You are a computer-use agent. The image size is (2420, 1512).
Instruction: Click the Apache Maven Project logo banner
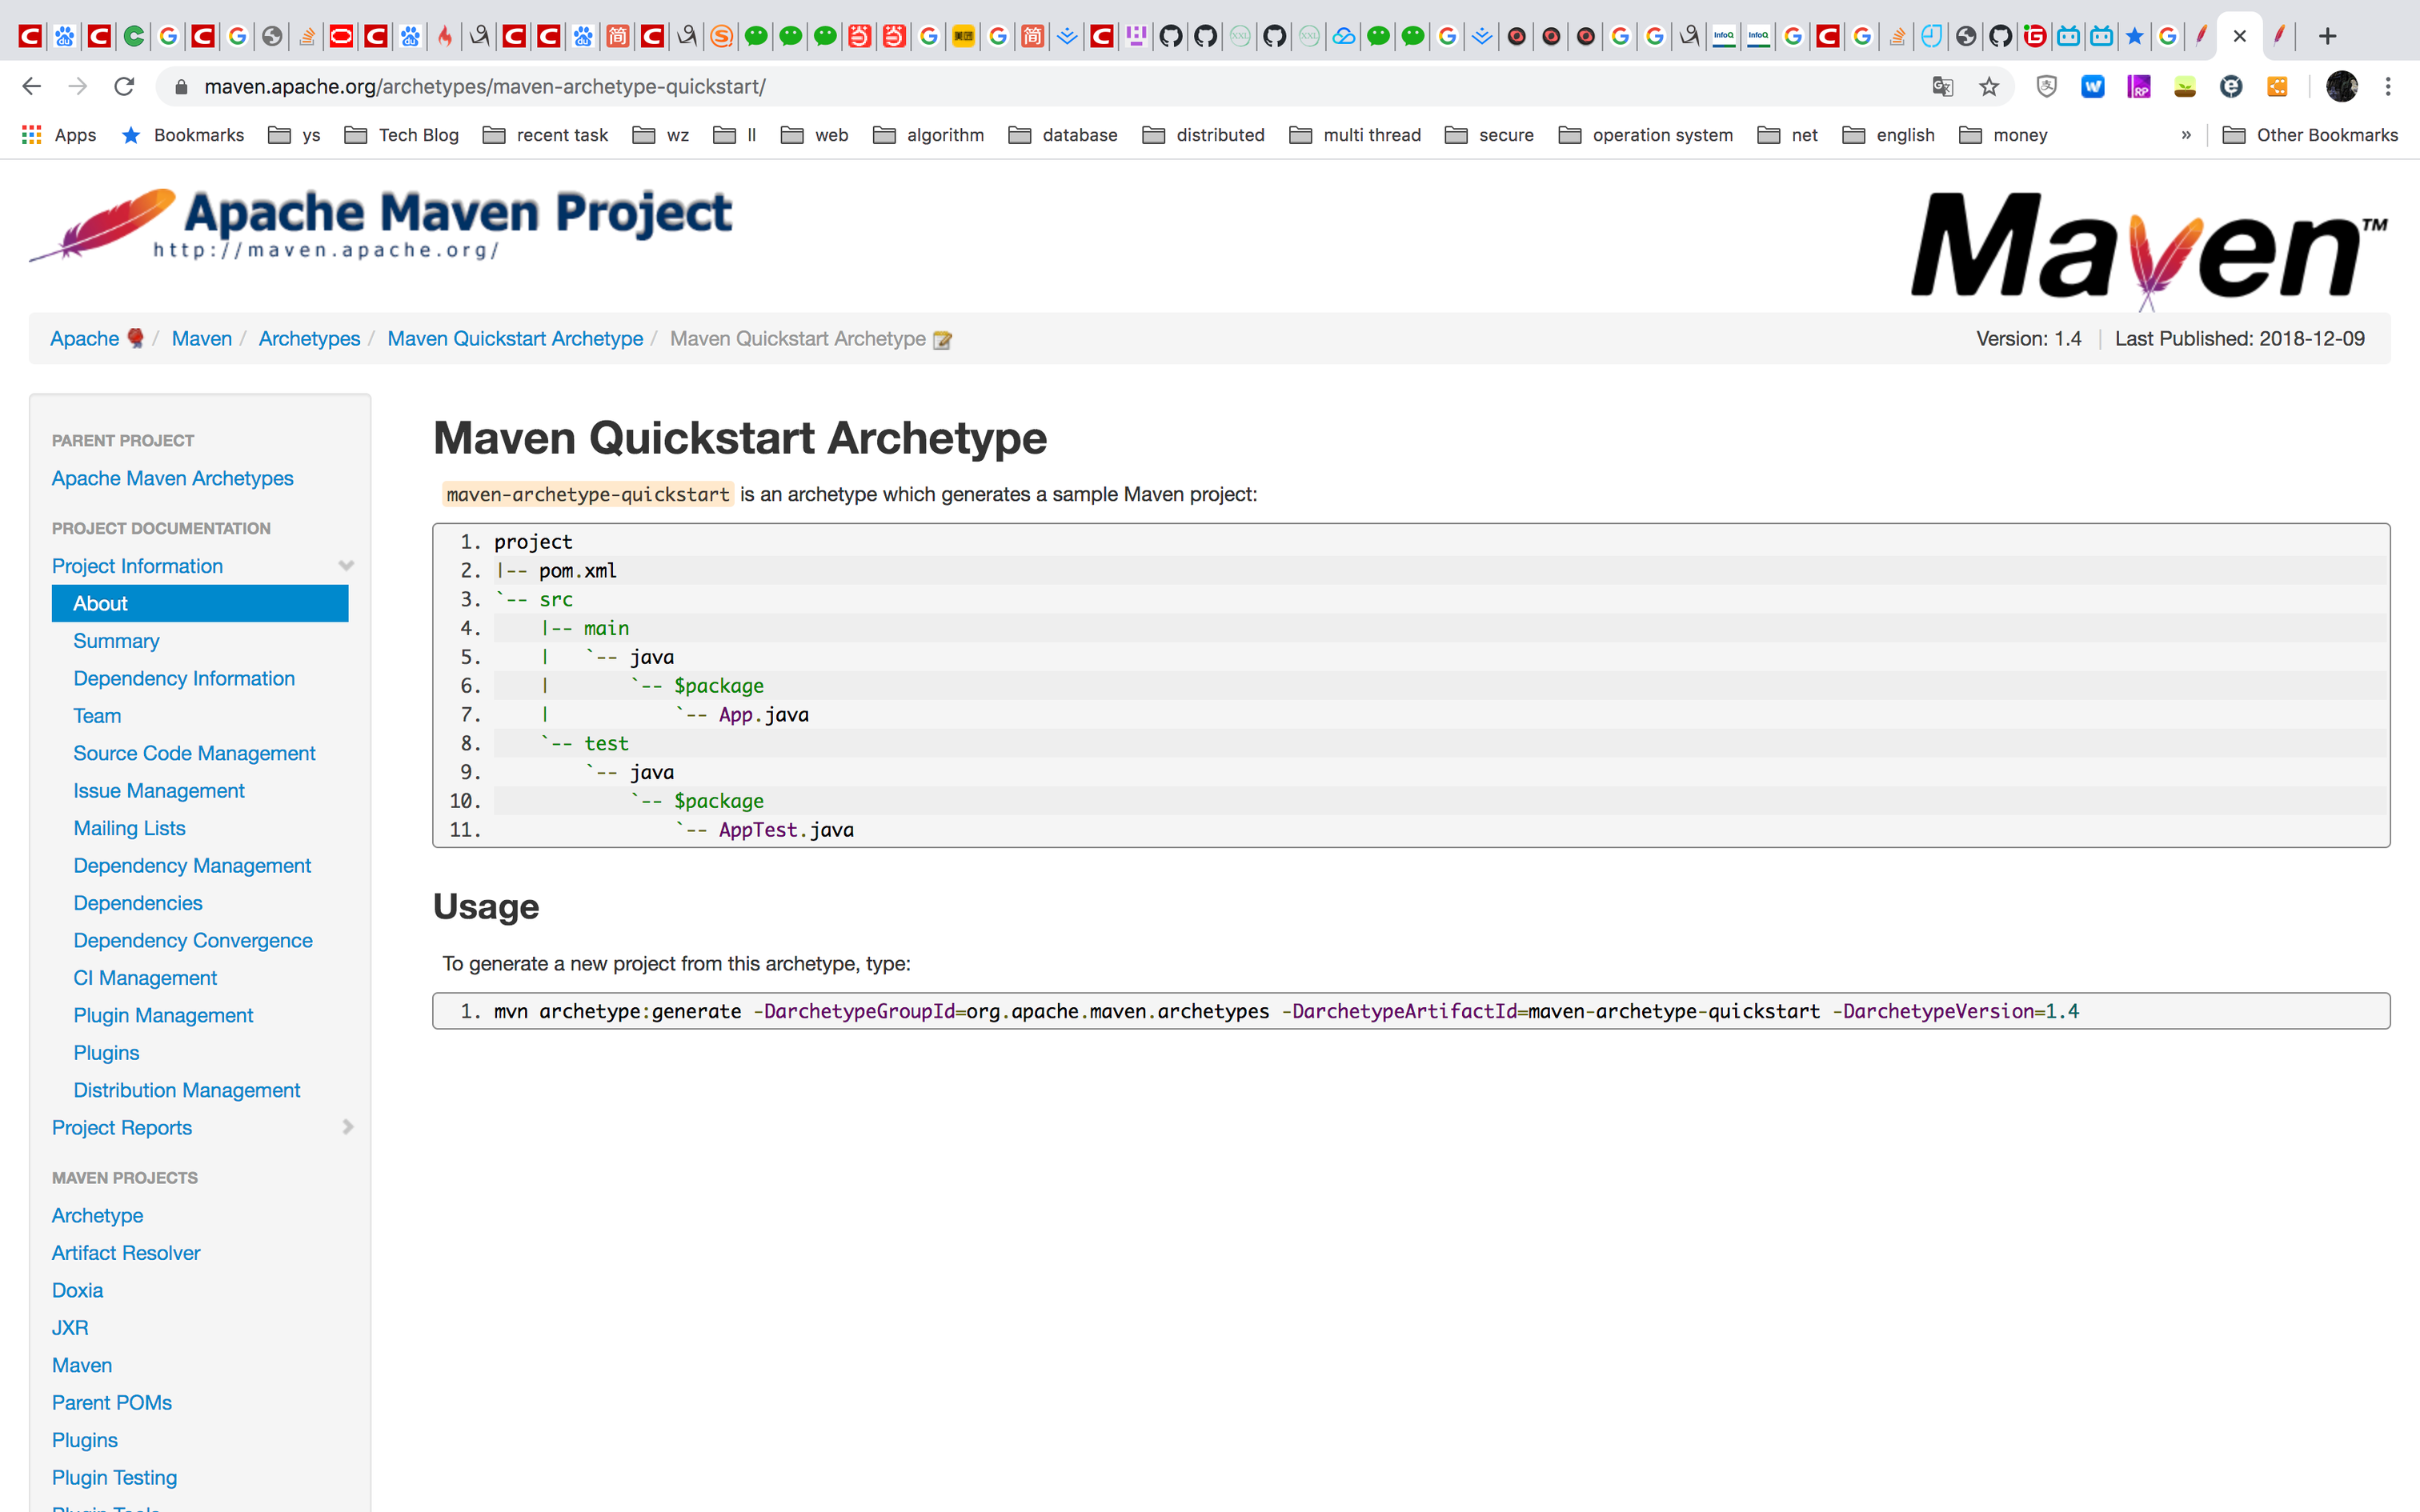pyautogui.click(x=381, y=224)
